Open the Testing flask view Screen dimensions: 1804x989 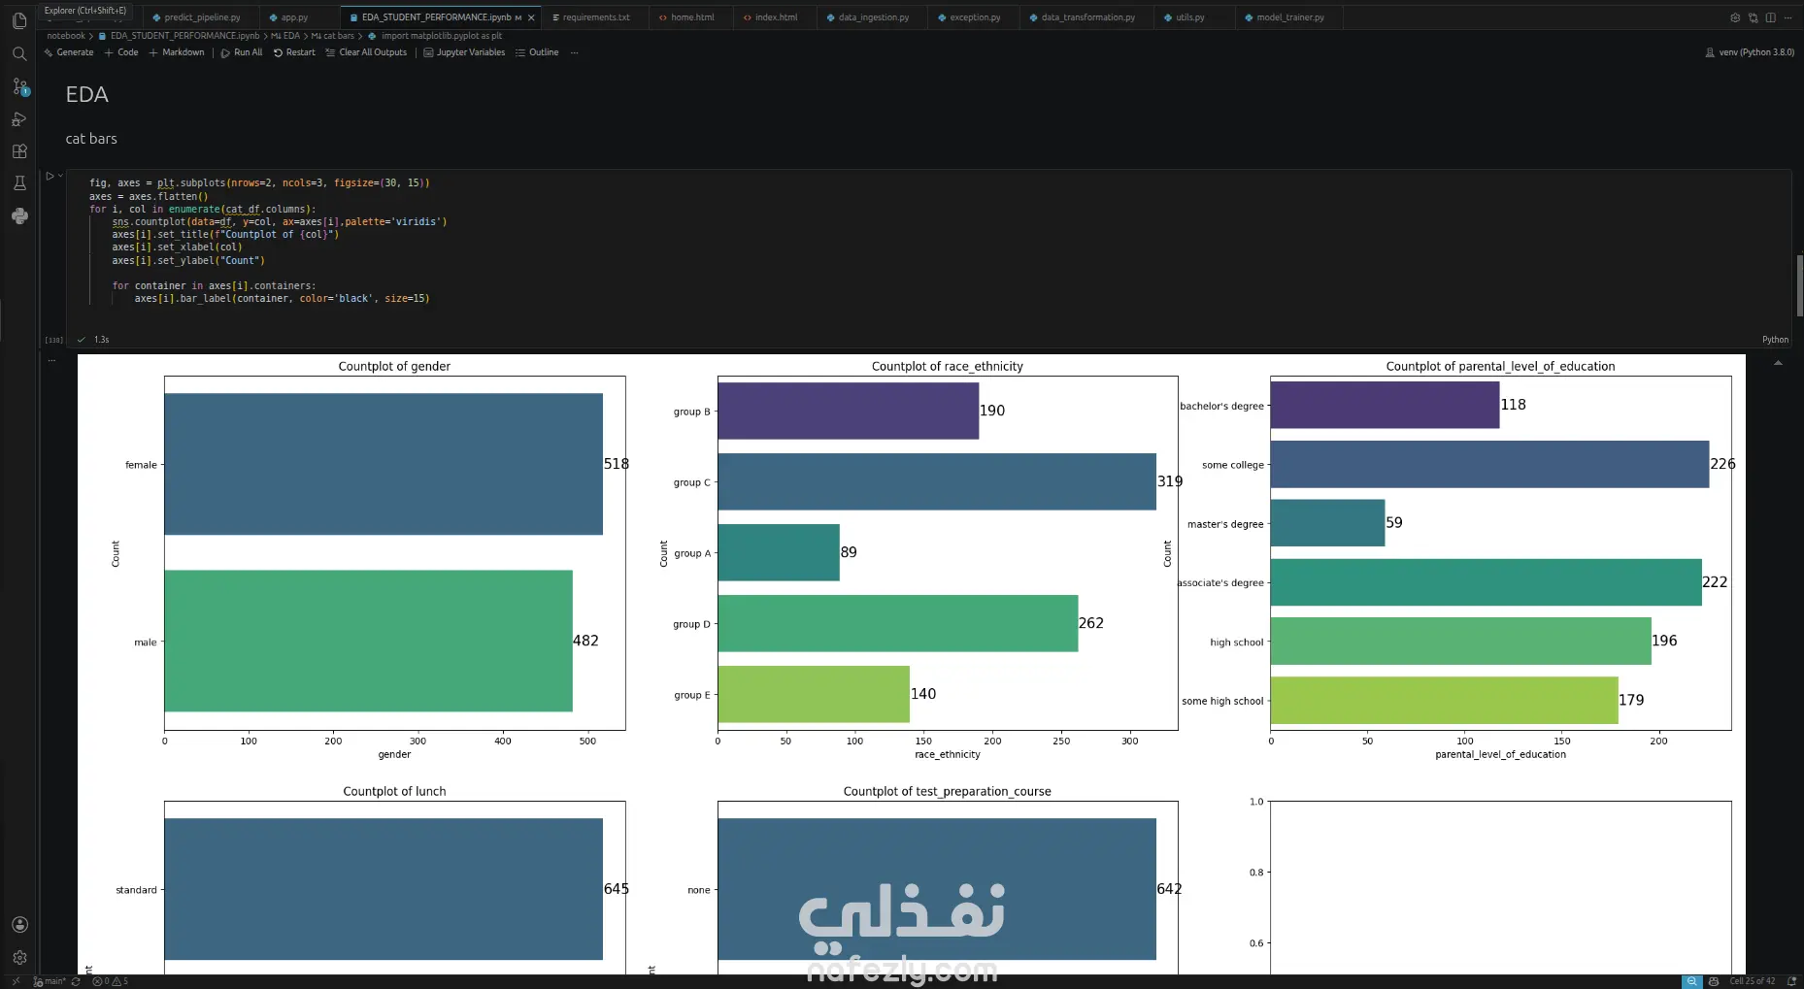[x=19, y=183]
